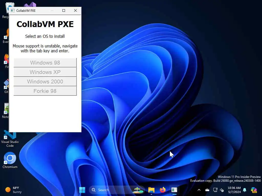The height and width of the screenshot is (196, 262).
Task: Click the muted volume tray icon
Action: [222, 190]
